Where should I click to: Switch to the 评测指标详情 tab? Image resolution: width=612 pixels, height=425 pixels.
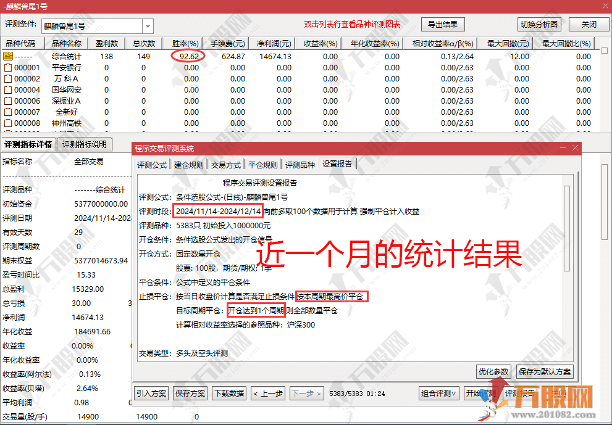[x=28, y=144]
